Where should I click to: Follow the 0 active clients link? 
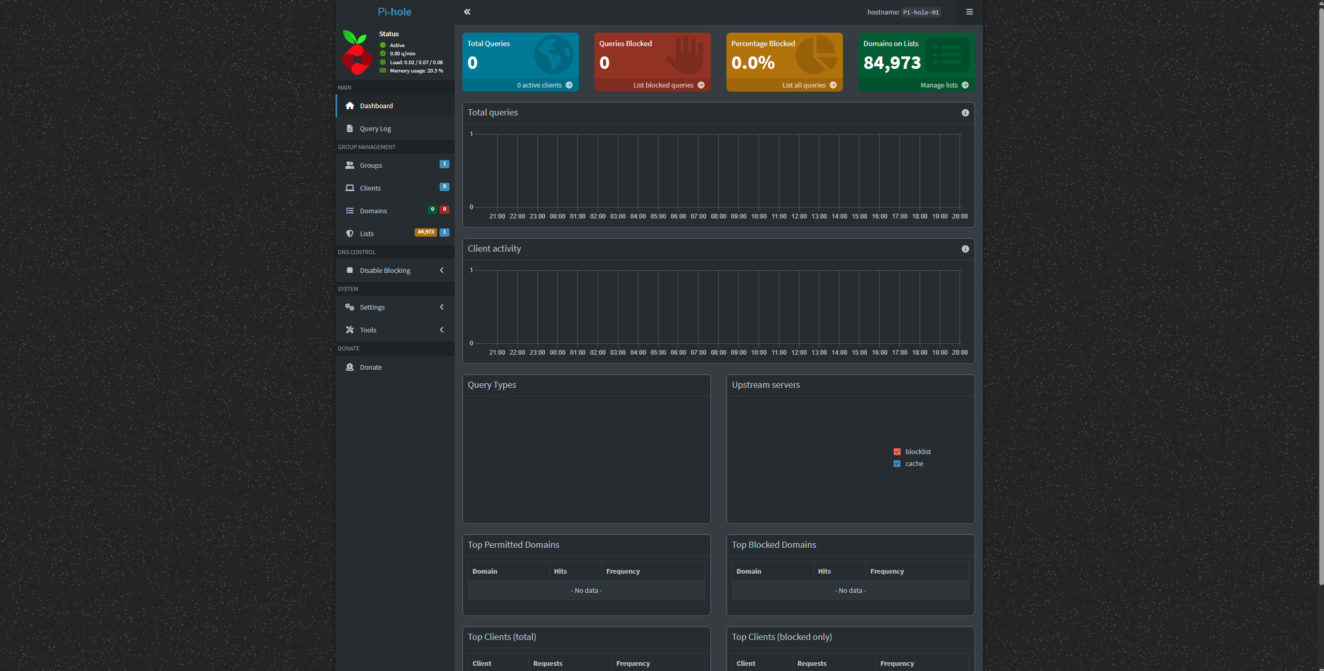pyautogui.click(x=520, y=85)
